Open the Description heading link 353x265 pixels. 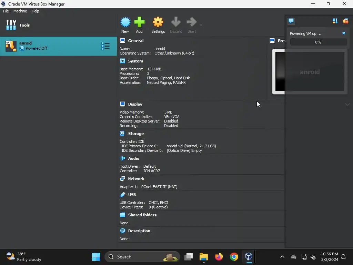click(x=139, y=231)
